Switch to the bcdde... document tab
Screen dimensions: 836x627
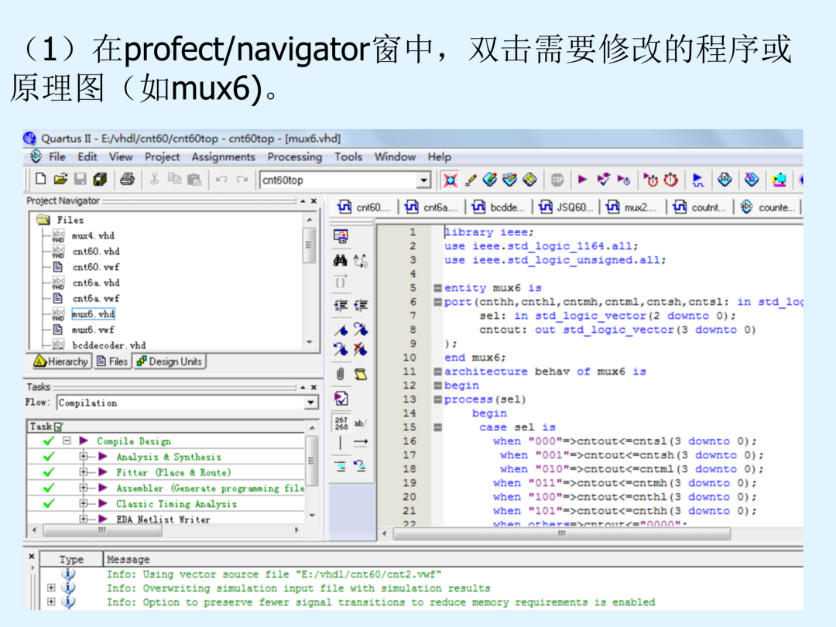coord(499,207)
